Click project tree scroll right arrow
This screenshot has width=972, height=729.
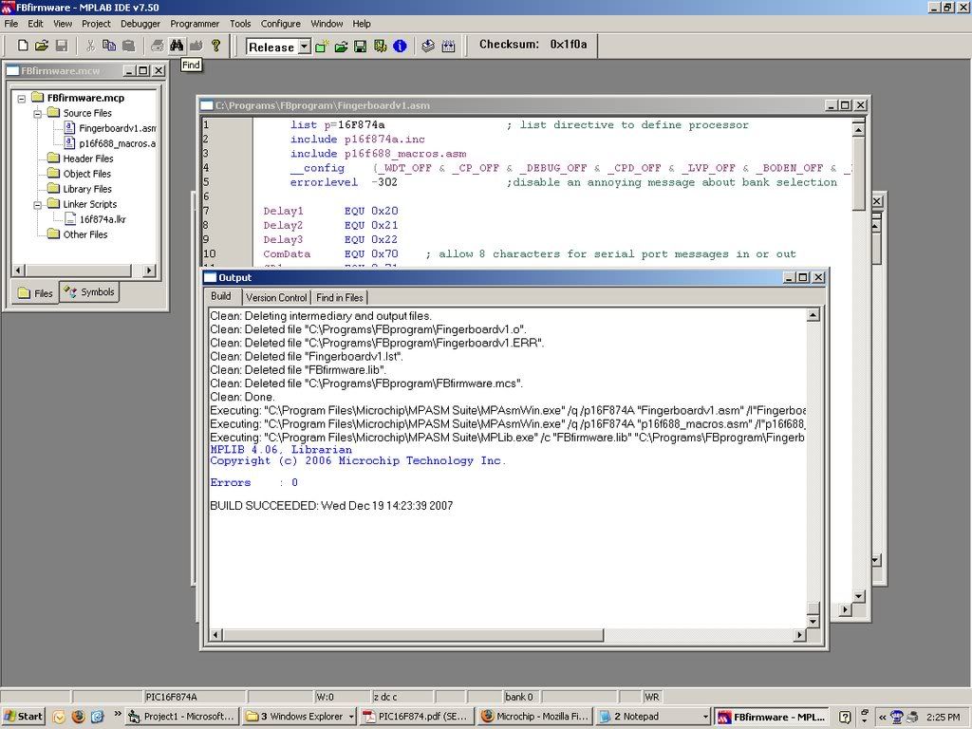click(149, 271)
